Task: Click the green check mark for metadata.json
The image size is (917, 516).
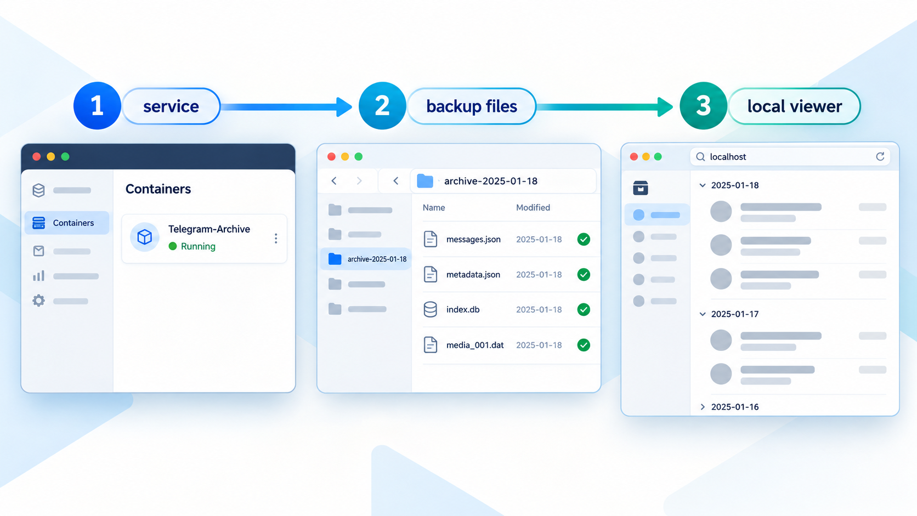Action: point(584,274)
